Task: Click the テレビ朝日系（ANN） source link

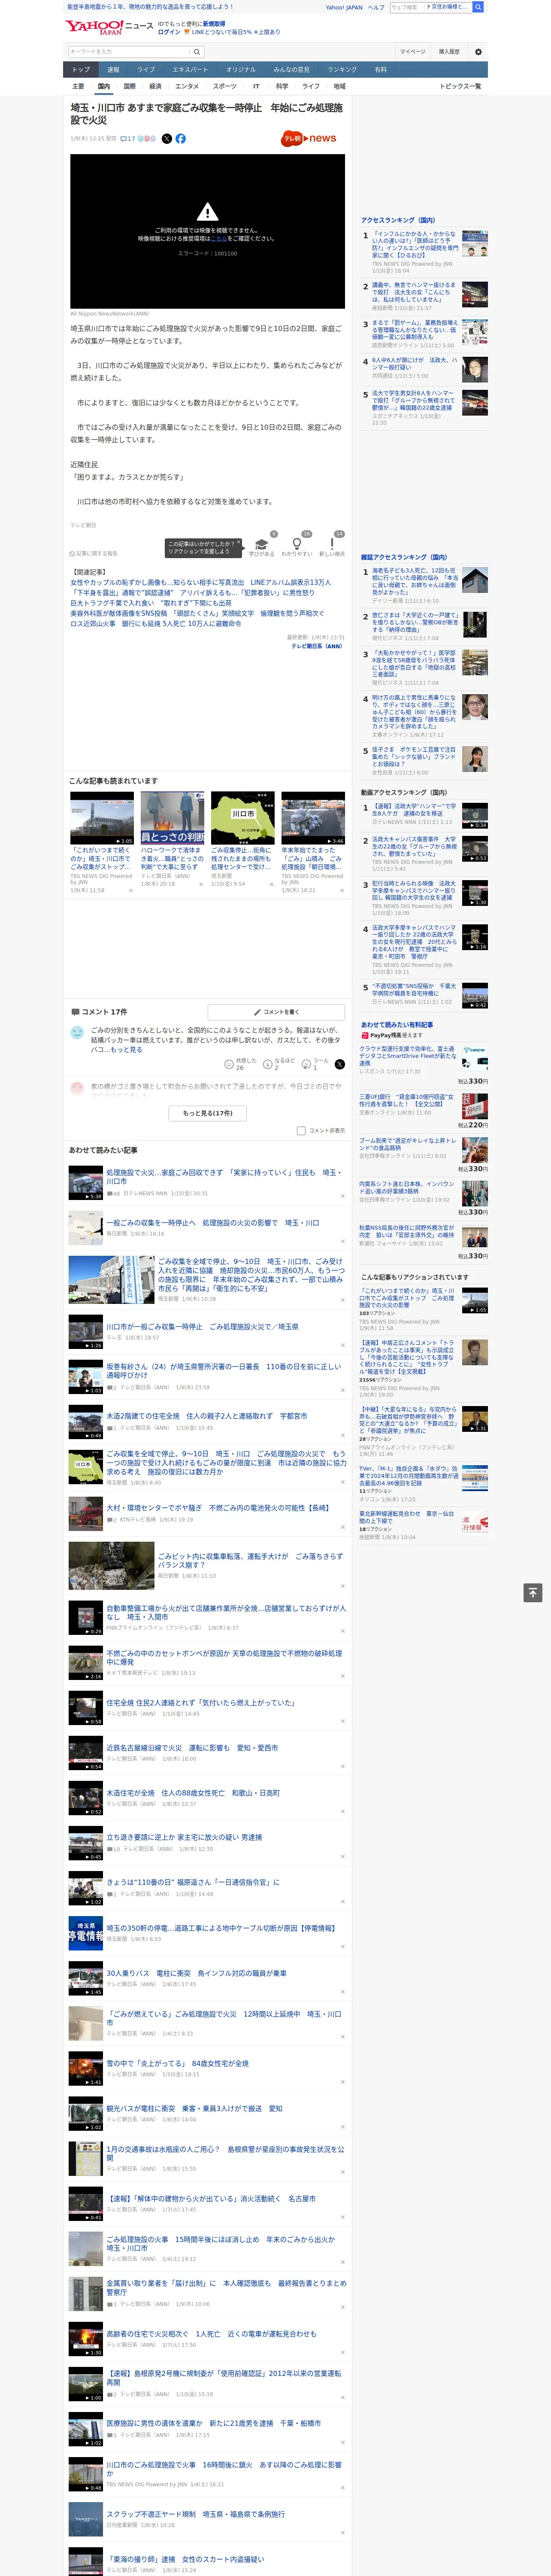Action: (x=317, y=646)
